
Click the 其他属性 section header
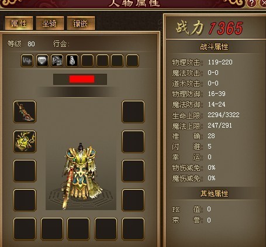click(214, 194)
